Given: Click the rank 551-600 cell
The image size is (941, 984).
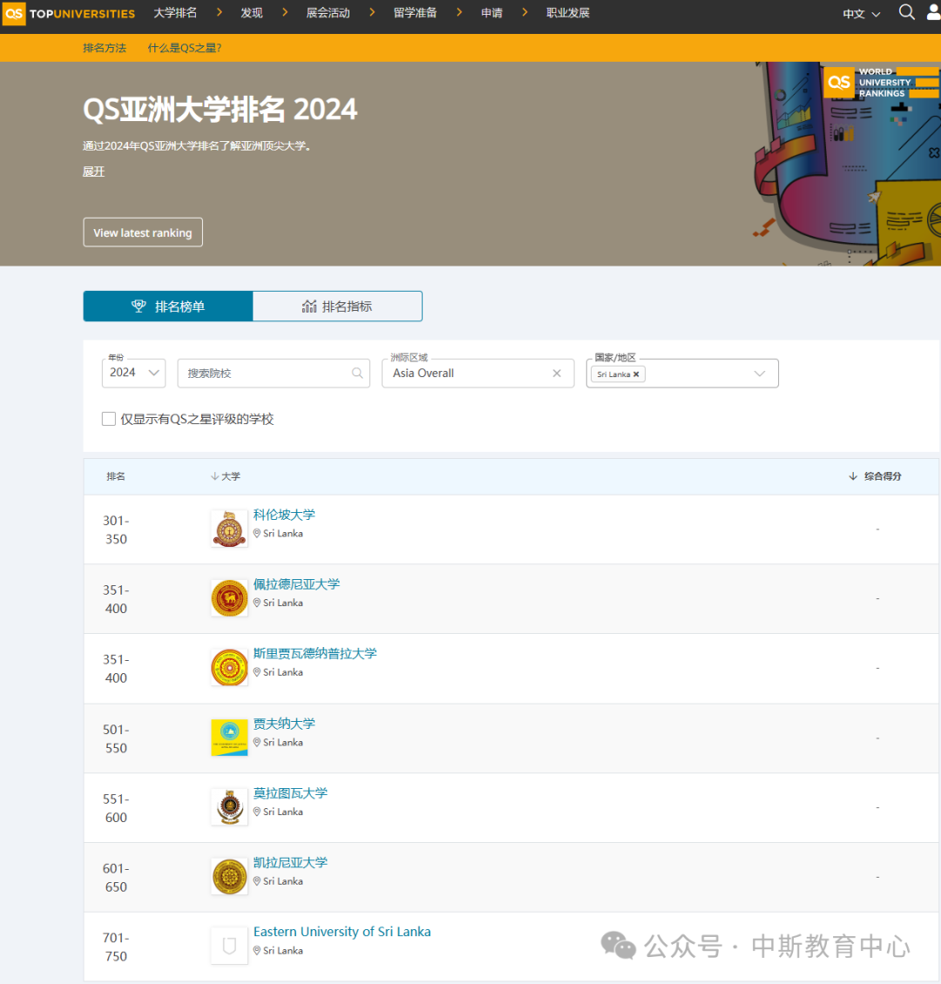Looking at the screenshot, I should point(116,808).
